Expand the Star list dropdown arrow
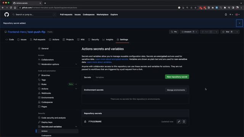 click(x=237, y=32)
